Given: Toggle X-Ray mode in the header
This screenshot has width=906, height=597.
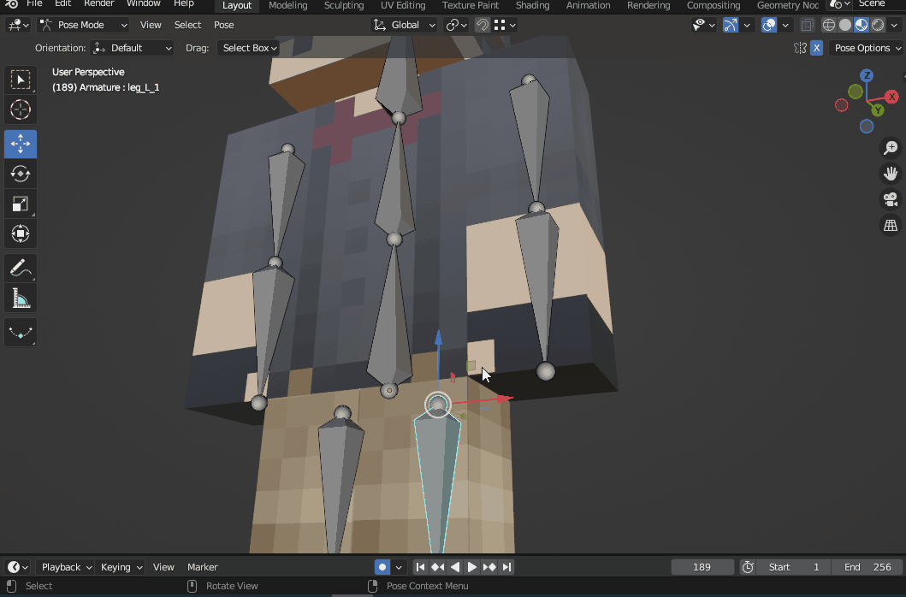Looking at the screenshot, I should click(808, 24).
